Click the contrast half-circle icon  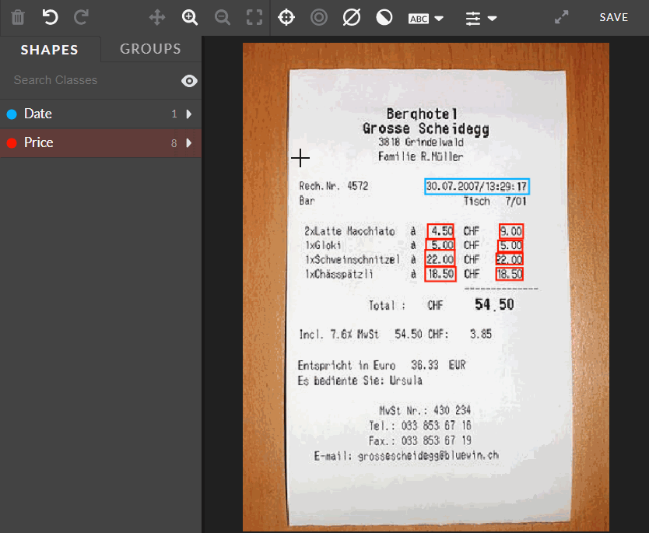pyautogui.click(x=384, y=17)
